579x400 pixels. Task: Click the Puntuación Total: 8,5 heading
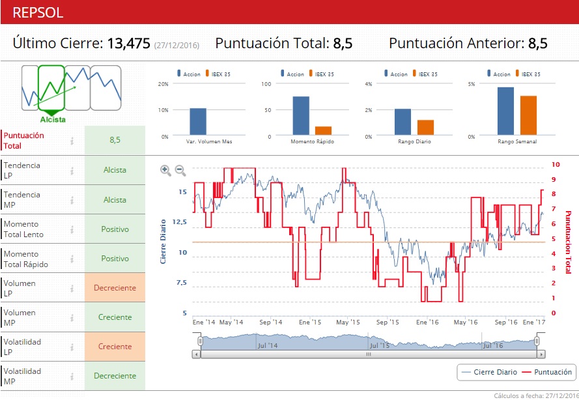coord(283,43)
